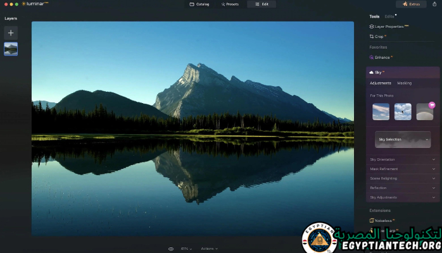Click the Extras button
The image size is (442, 253).
coord(411,4)
